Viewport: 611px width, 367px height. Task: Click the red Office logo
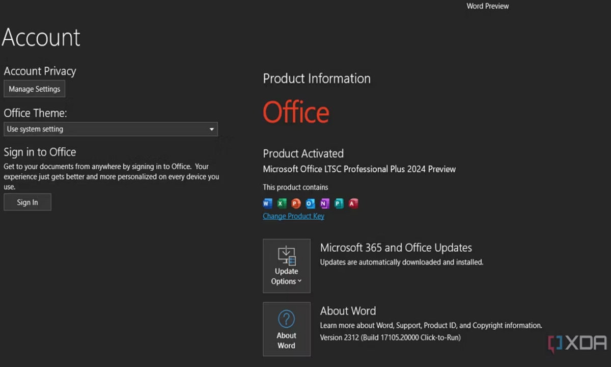coord(296,112)
